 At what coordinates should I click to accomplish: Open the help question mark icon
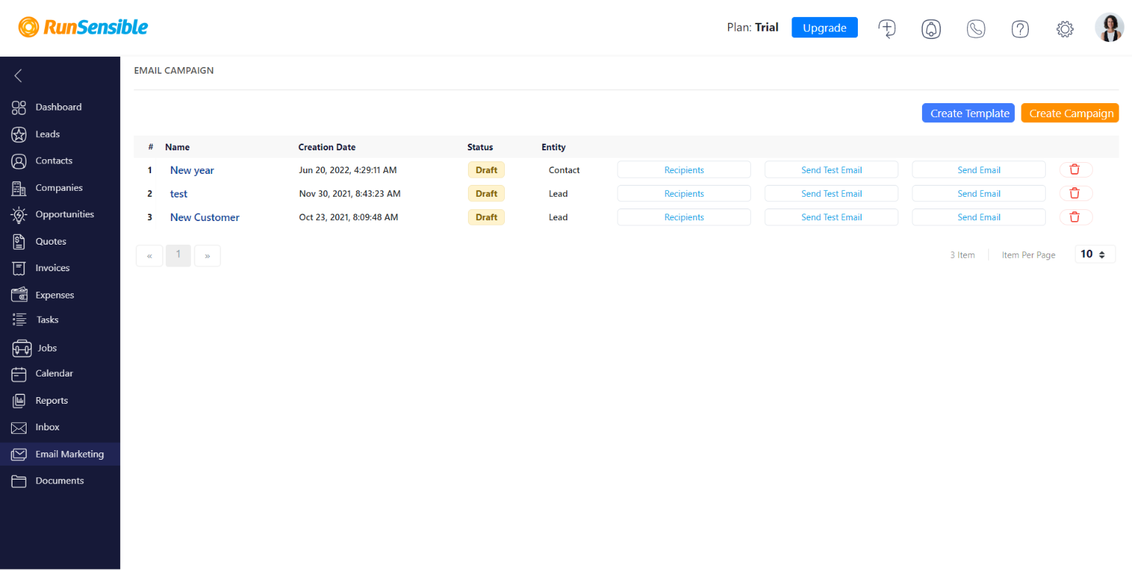point(1020,29)
